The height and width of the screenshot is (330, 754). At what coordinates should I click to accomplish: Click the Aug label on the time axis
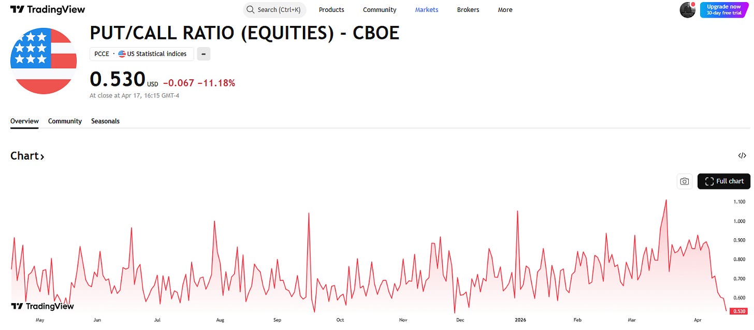click(x=220, y=320)
